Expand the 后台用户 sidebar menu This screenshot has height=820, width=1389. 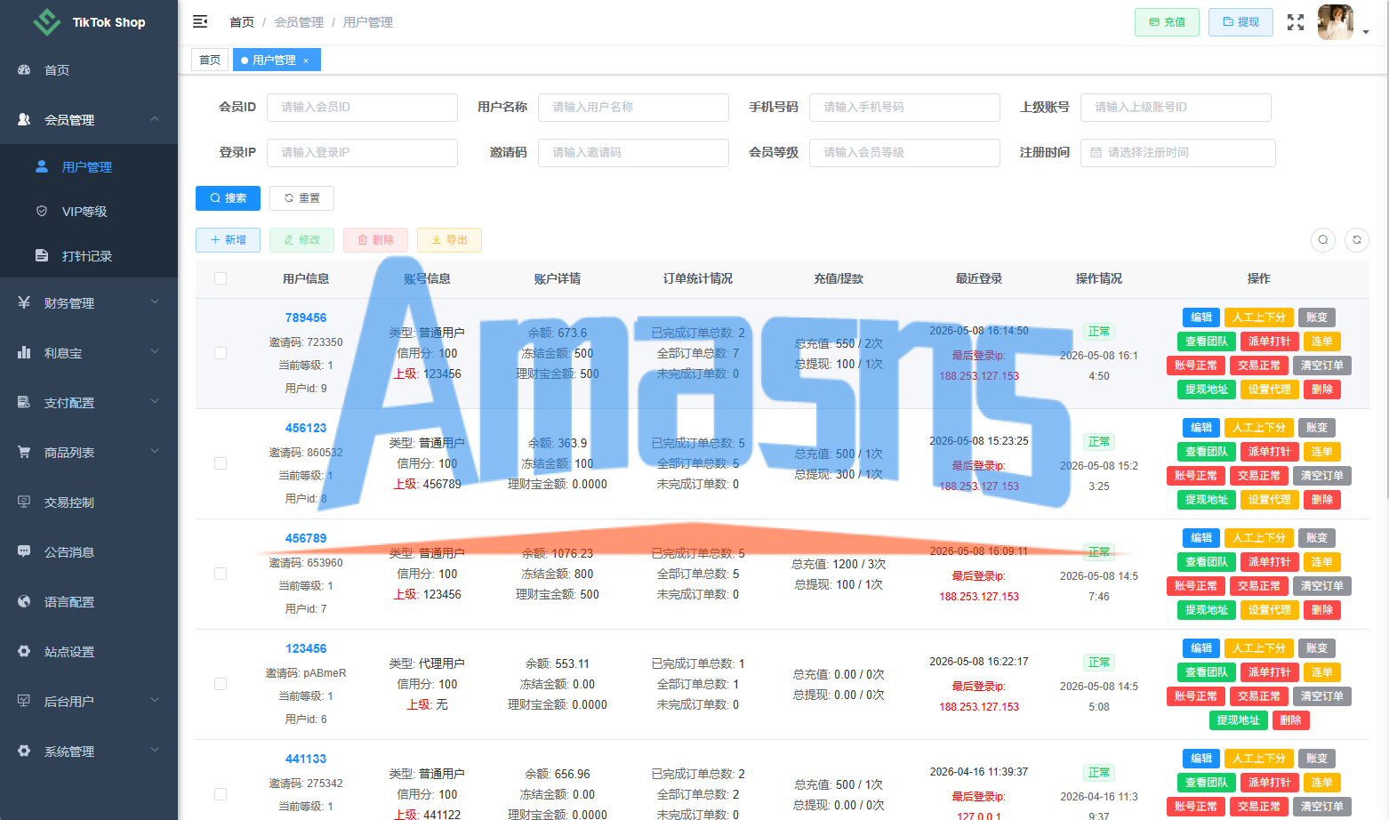[89, 702]
